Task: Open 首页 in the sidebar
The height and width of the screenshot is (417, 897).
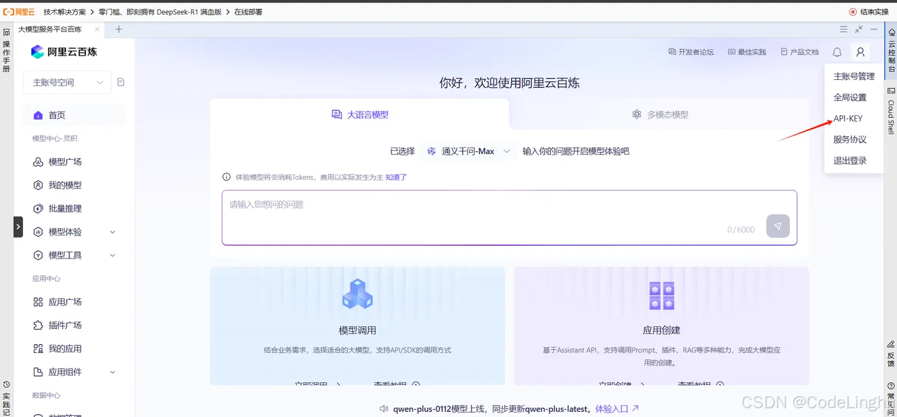Action: click(x=74, y=115)
